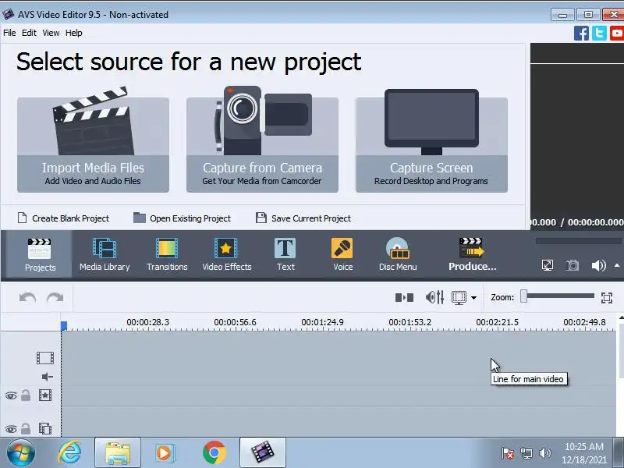The image size is (624, 468).
Task: Open the Projects section
Action: pos(40,254)
